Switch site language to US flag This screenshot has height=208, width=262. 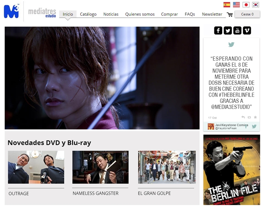236,5
